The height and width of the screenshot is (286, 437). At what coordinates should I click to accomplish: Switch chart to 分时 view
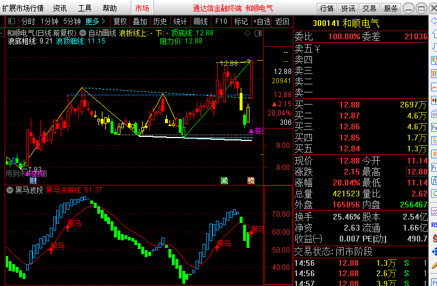point(28,21)
